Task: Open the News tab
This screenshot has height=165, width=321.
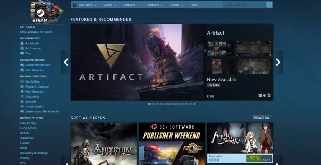Action: 194,5
